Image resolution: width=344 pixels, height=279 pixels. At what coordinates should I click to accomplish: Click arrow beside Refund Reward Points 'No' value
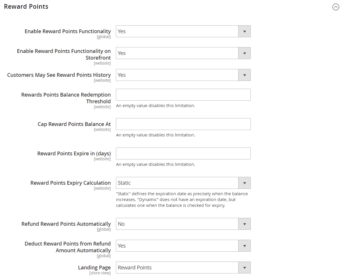pos(244,224)
